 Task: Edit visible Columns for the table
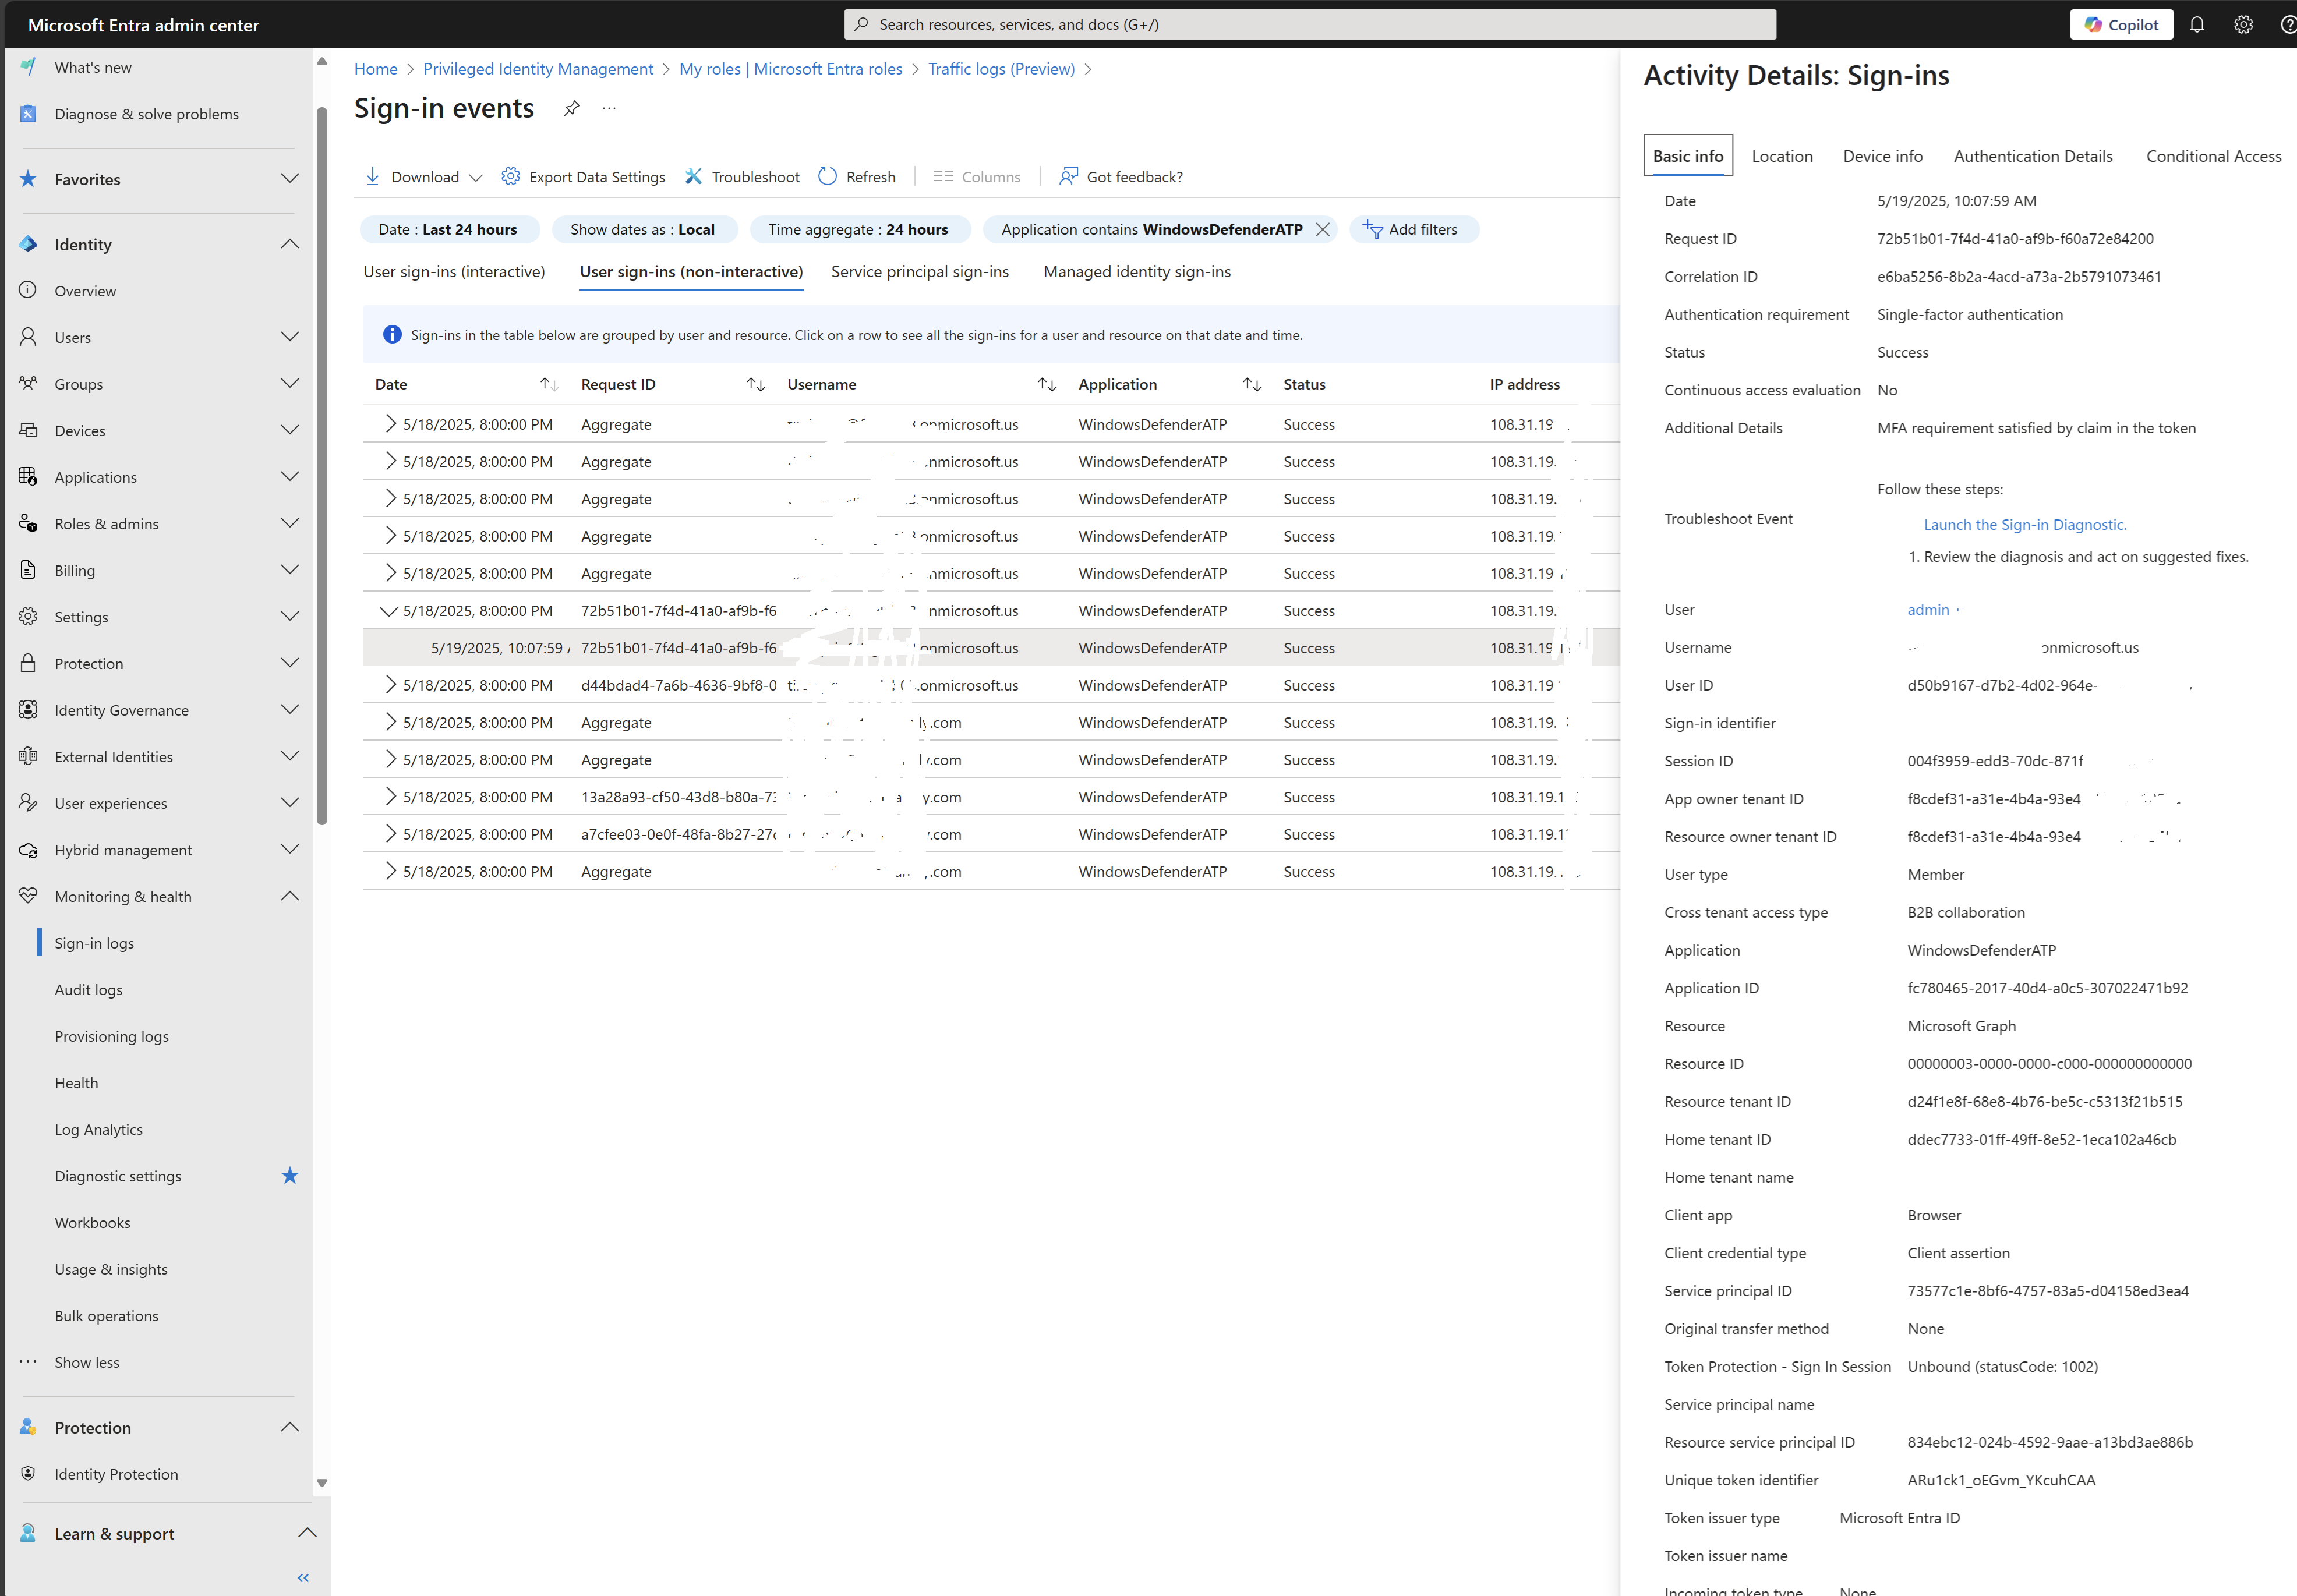[977, 176]
